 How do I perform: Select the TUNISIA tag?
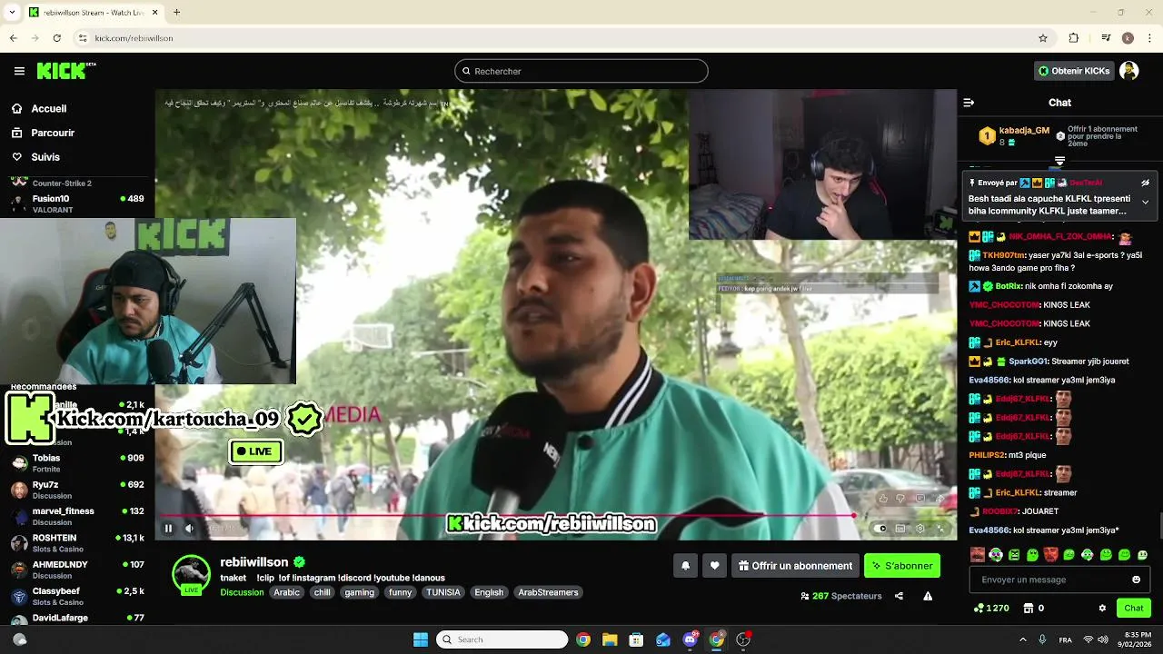point(443,592)
